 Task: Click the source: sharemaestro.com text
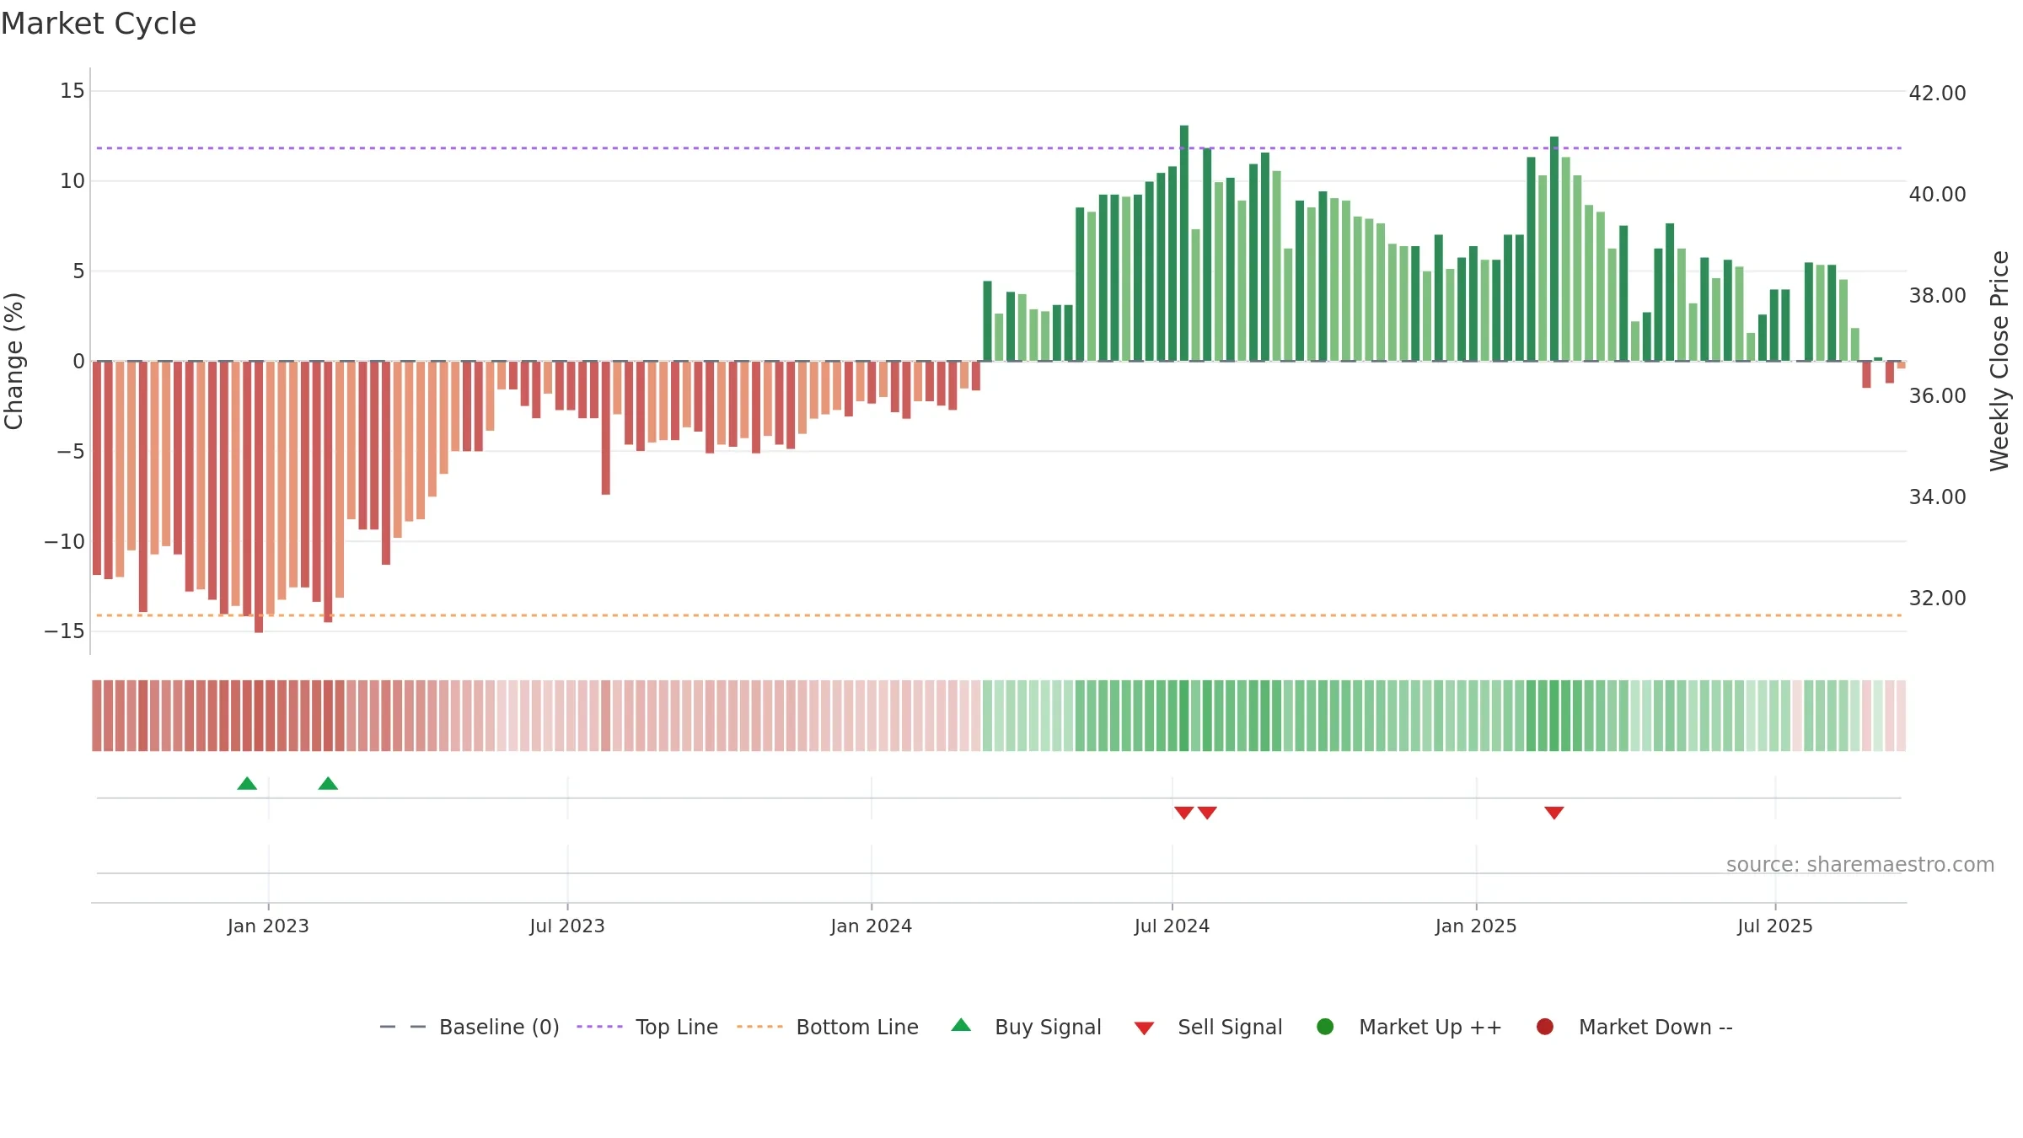[1860, 864]
